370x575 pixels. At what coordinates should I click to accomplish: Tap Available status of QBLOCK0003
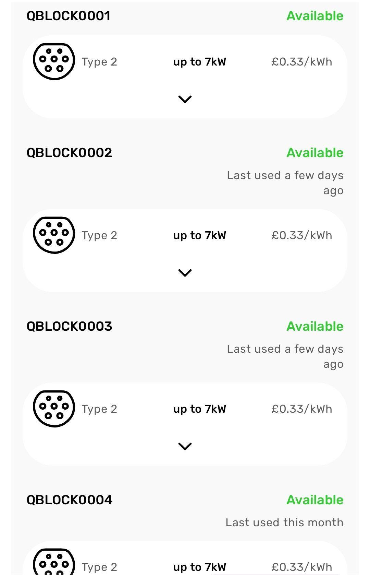pyautogui.click(x=315, y=326)
